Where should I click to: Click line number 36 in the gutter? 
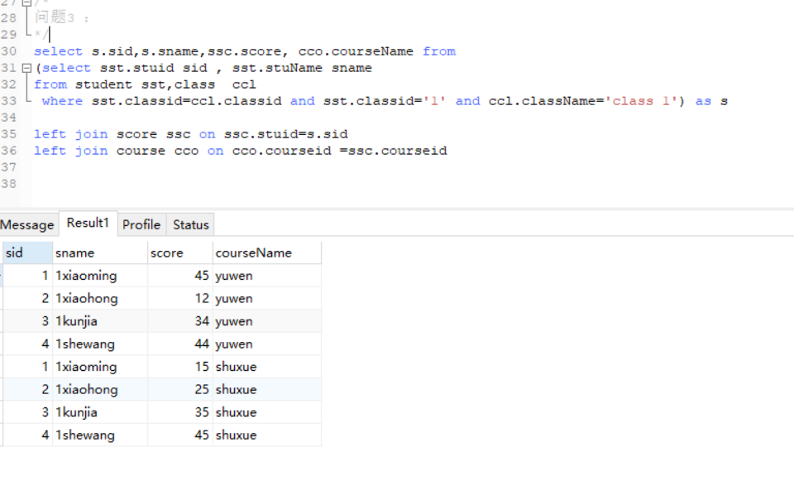[x=8, y=151]
